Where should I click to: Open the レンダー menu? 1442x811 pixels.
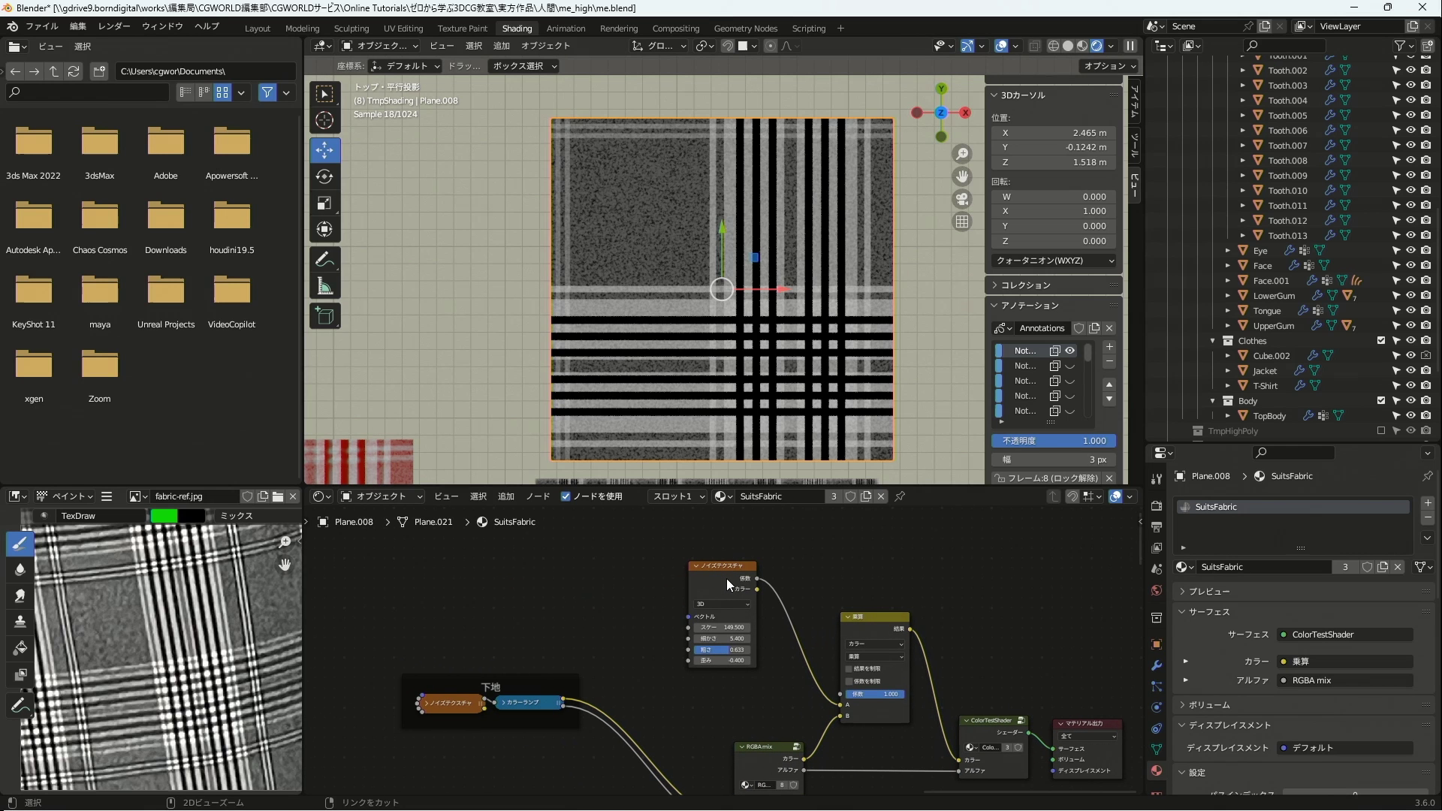(x=113, y=26)
